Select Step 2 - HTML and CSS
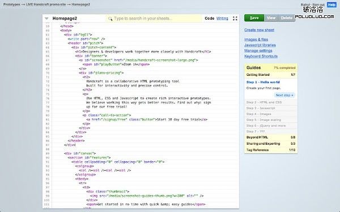The image size is (340, 212). click(x=271, y=102)
